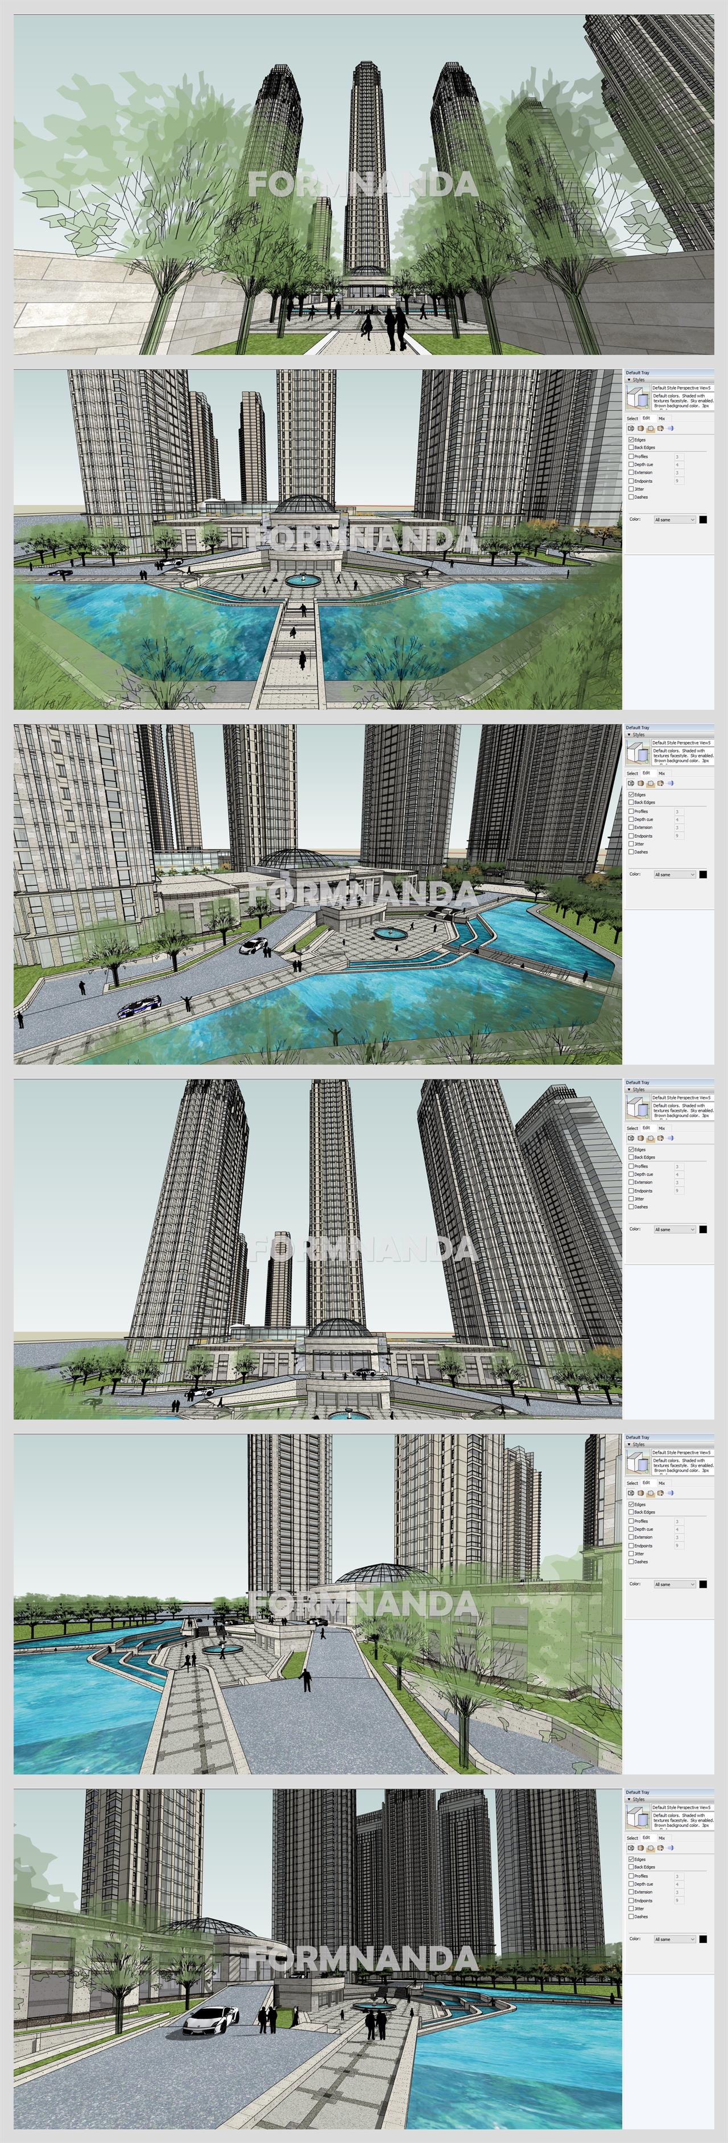Open Background settings in two-car aerial view tray

coord(651,783)
